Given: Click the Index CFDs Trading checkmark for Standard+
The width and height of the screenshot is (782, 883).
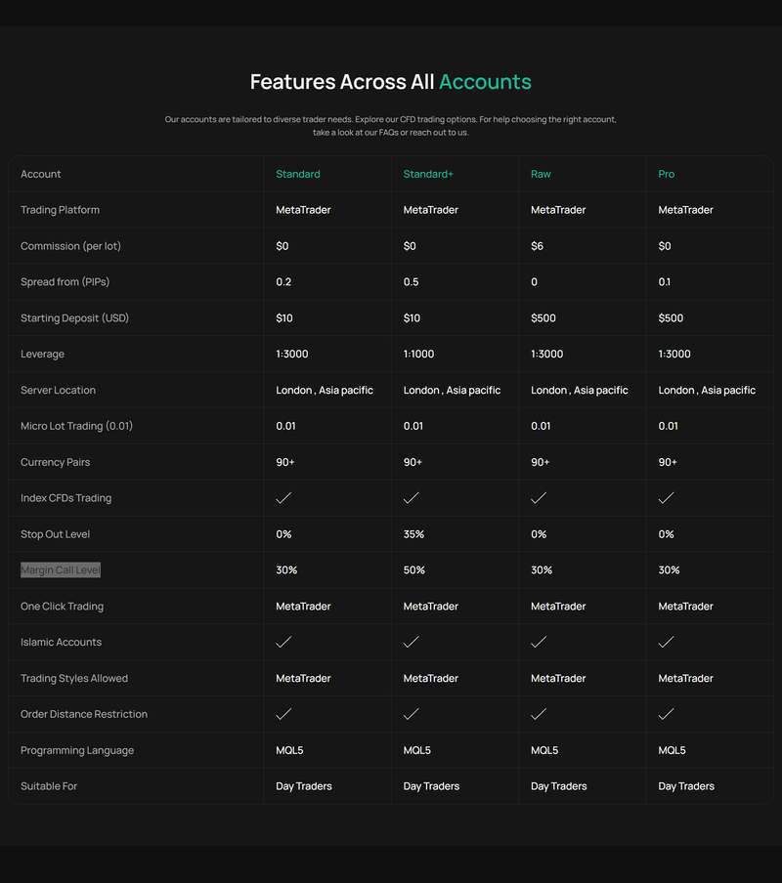Looking at the screenshot, I should point(411,498).
